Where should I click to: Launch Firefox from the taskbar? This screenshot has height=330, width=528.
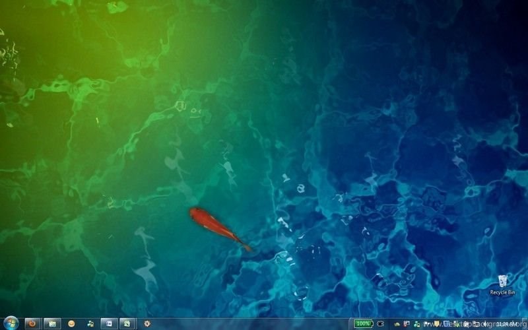[x=32, y=324]
